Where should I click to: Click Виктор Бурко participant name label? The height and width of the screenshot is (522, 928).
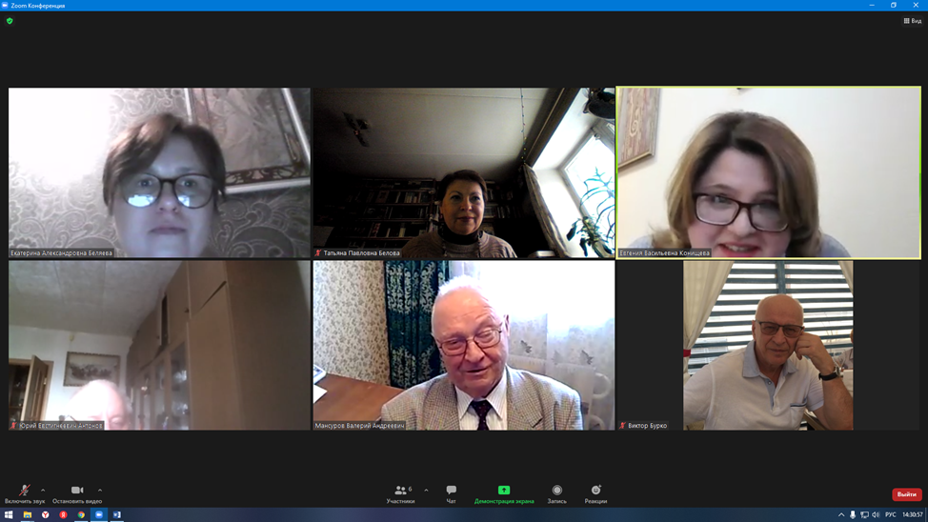coord(647,426)
